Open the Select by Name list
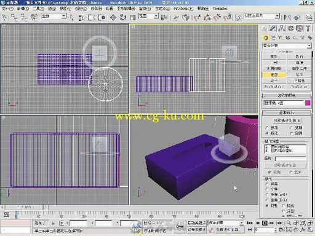The height and width of the screenshot is (236, 315). (81, 18)
